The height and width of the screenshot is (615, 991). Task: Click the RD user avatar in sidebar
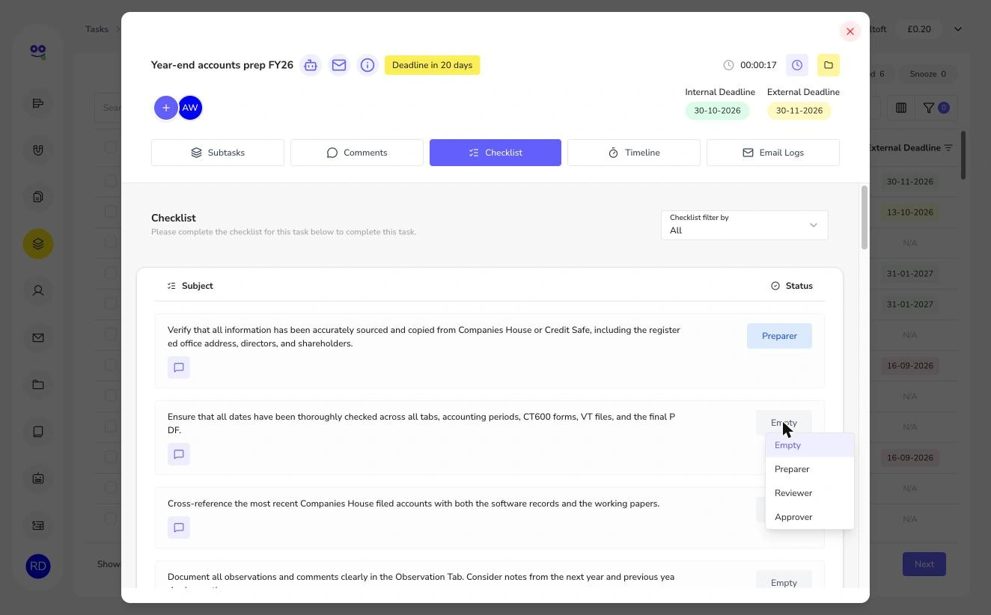(38, 566)
